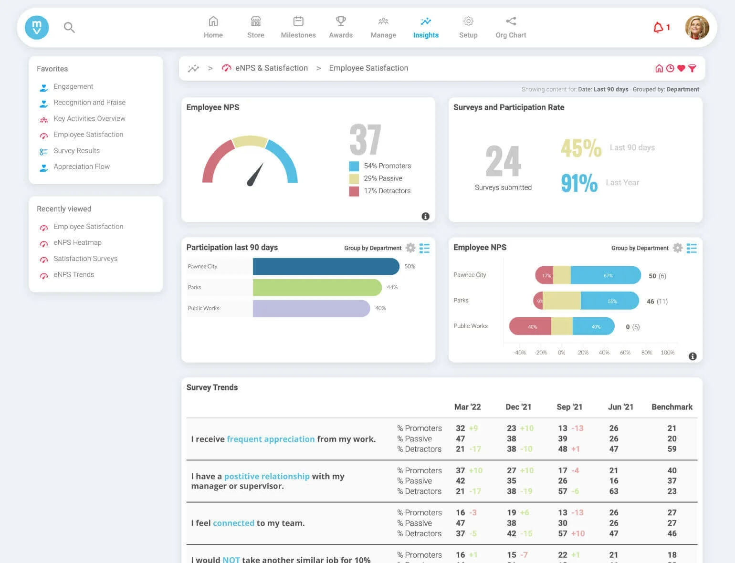The height and width of the screenshot is (563, 735).
Task: Click the recent history clock icon
Action: pos(670,68)
